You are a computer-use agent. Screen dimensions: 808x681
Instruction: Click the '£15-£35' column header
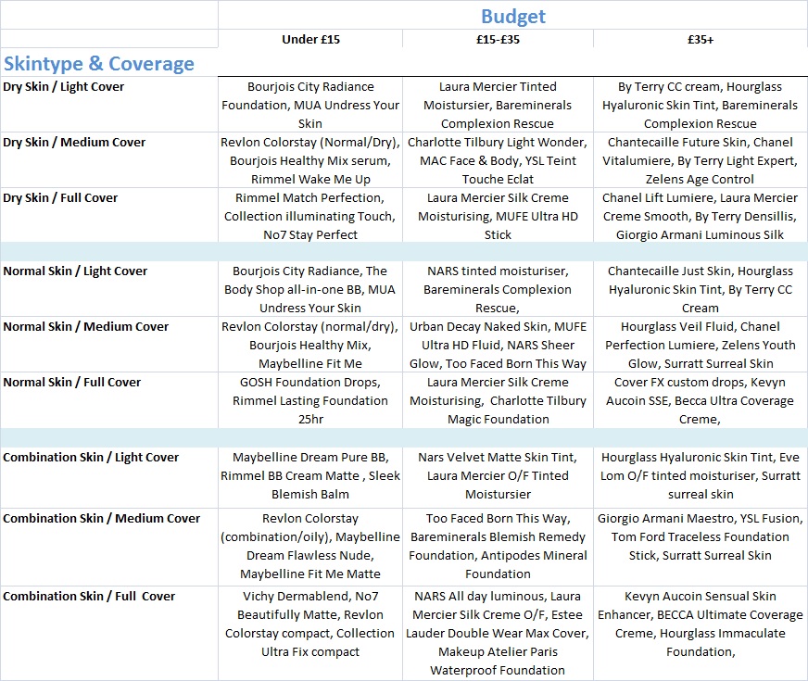[498, 39]
